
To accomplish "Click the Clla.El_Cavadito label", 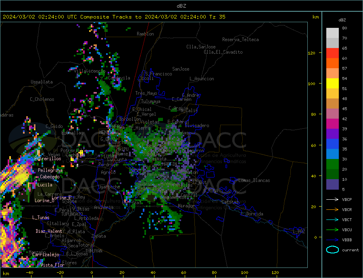I will point(223,52).
